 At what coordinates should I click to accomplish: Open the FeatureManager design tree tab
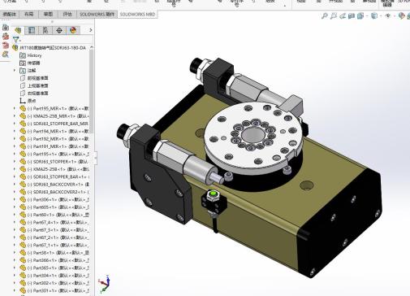(18, 30)
